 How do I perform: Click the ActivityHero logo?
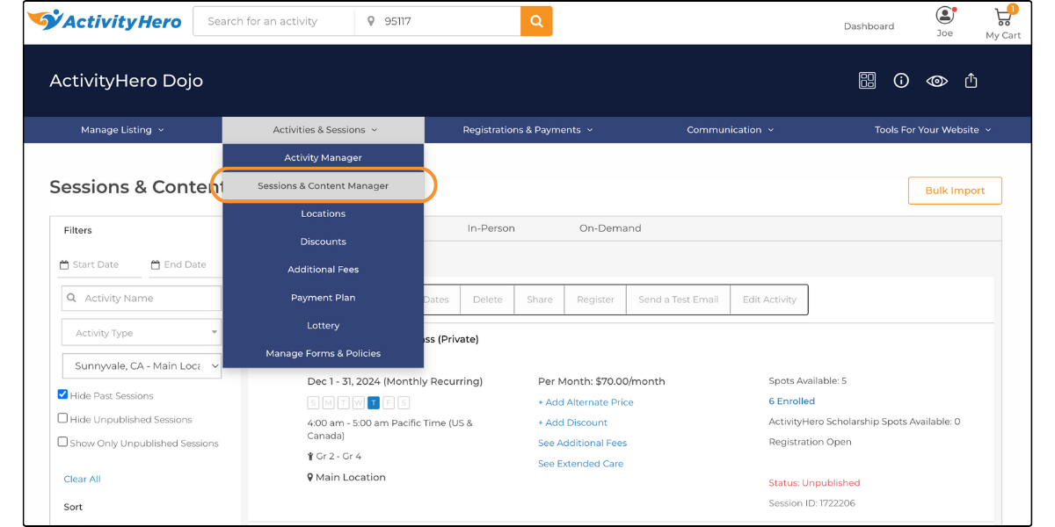click(104, 20)
